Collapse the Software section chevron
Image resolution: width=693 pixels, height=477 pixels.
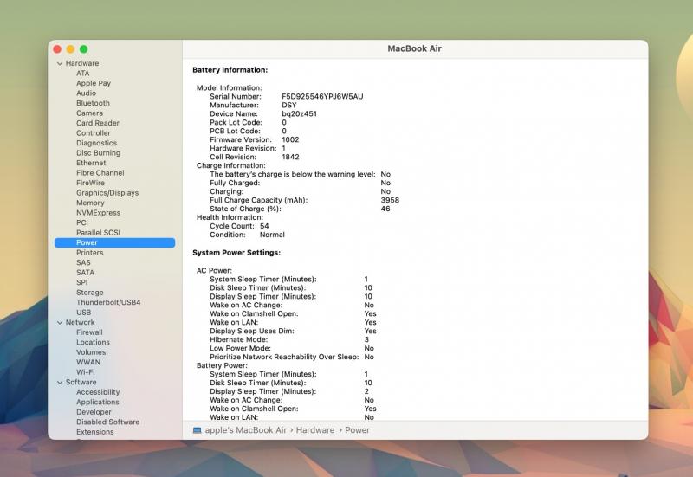click(x=60, y=383)
